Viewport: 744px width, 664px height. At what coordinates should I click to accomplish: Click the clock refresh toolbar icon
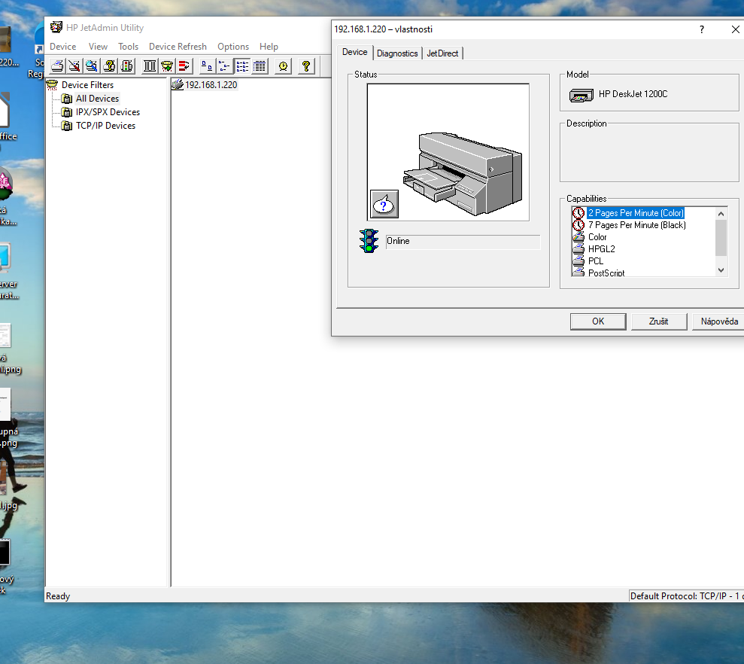(282, 66)
